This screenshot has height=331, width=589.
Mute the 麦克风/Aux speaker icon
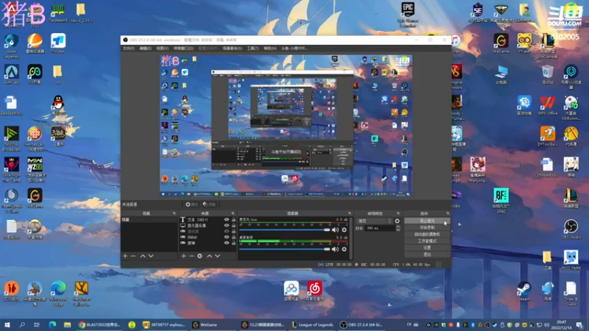click(335, 229)
